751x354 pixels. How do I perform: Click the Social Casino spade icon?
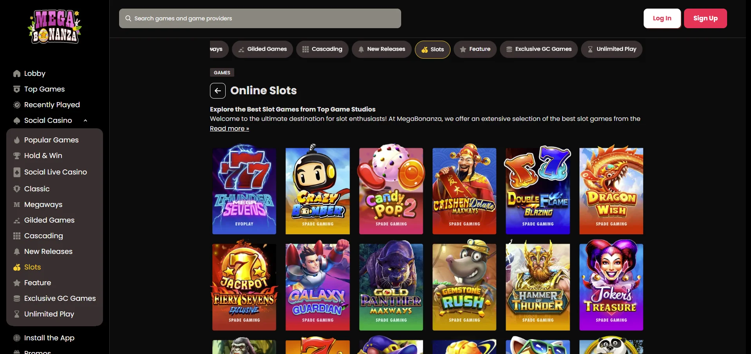pos(16,120)
